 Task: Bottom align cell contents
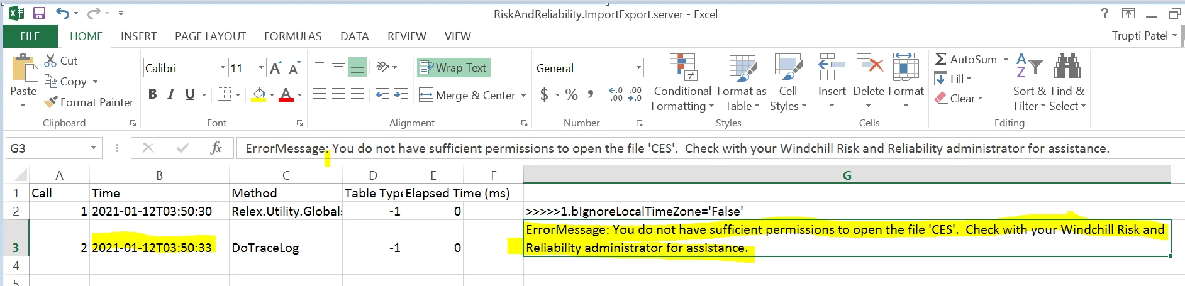357,67
